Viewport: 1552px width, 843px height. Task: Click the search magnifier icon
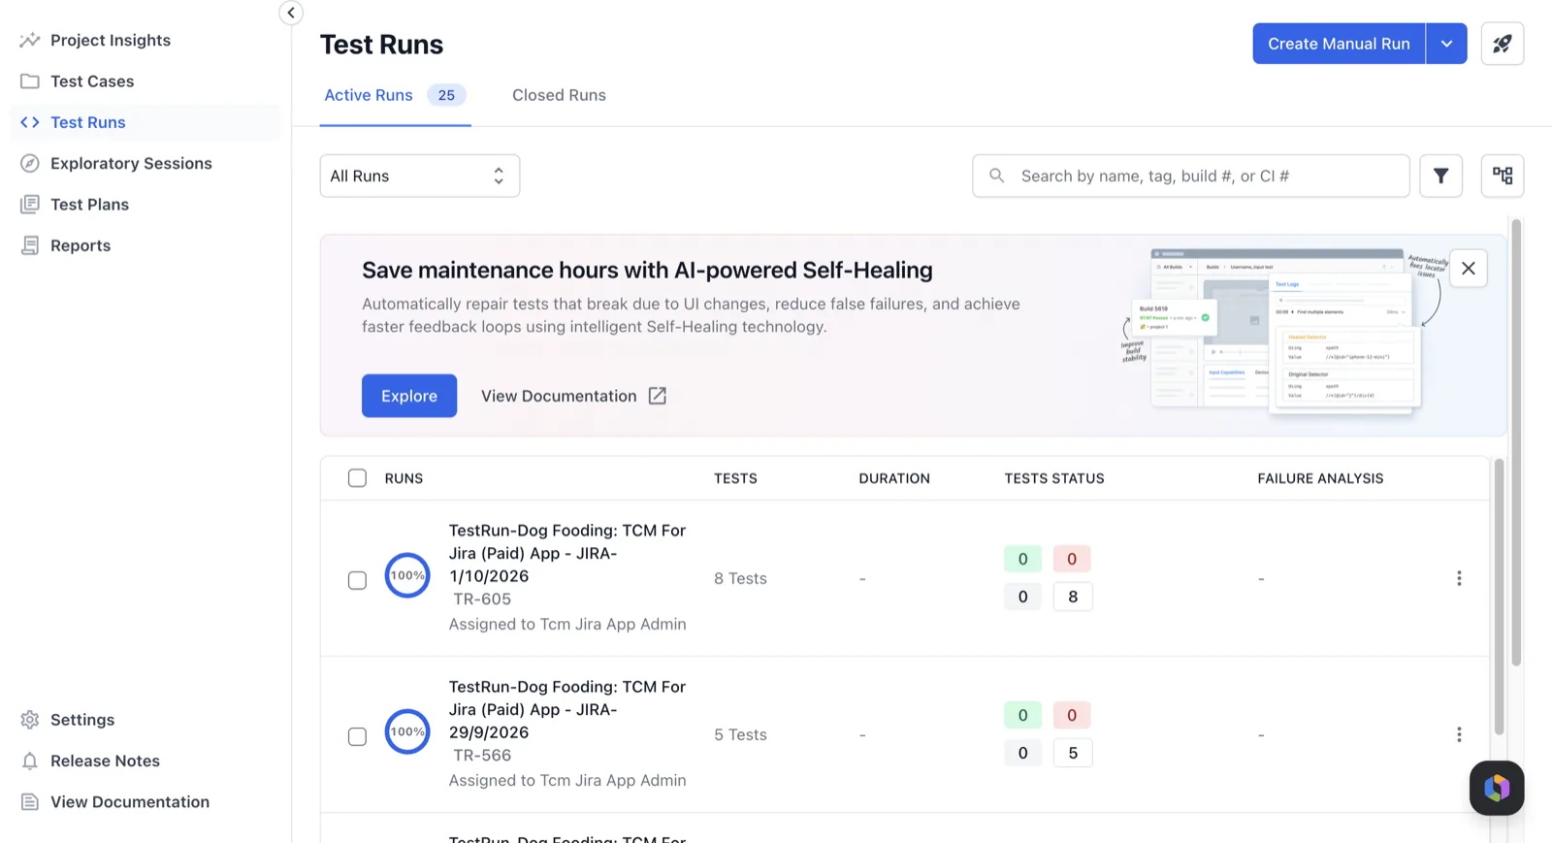(996, 176)
